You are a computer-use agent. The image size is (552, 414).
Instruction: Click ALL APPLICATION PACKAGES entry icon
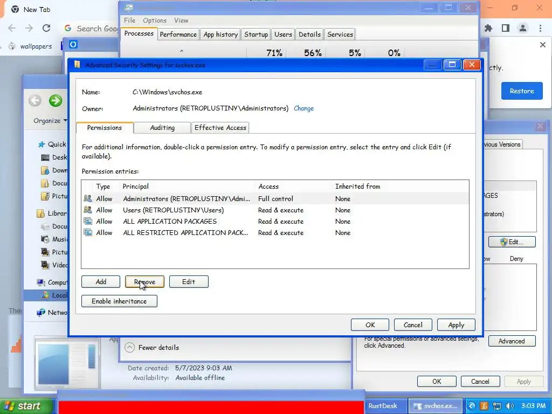coord(88,221)
